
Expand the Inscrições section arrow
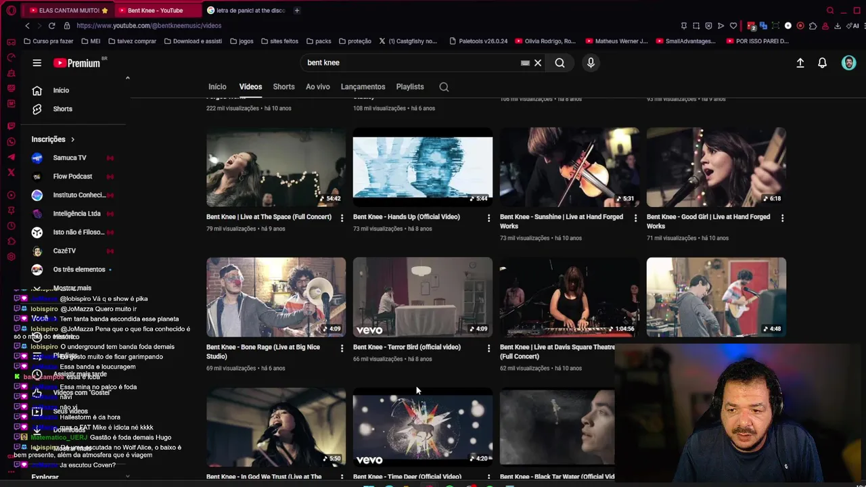pyautogui.click(x=72, y=139)
